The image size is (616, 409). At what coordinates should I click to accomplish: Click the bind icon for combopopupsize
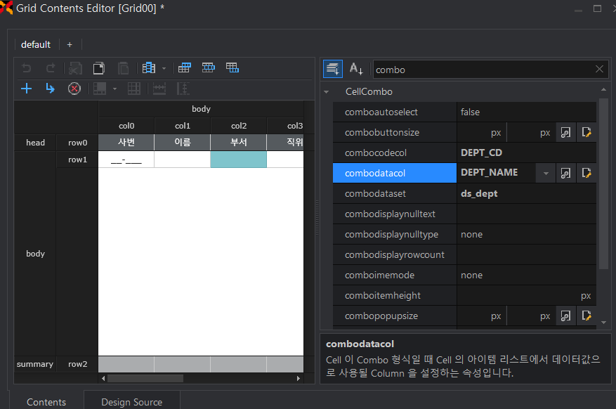(x=565, y=316)
